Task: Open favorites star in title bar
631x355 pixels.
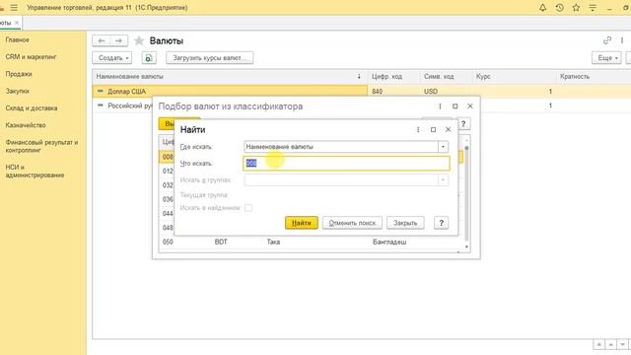Action: [x=576, y=7]
